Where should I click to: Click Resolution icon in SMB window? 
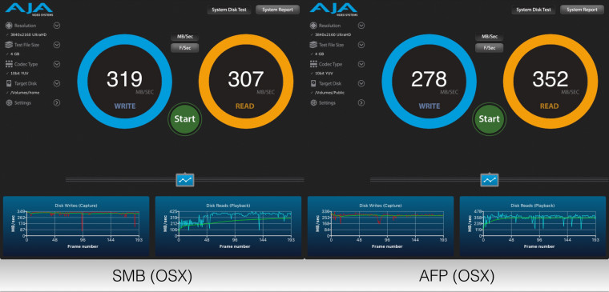(x=9, y=26)
